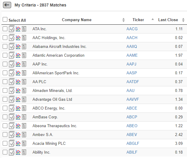Screen dimensions: 187x158
Task: Click the Company Name column header
Action: click(77, 20)
